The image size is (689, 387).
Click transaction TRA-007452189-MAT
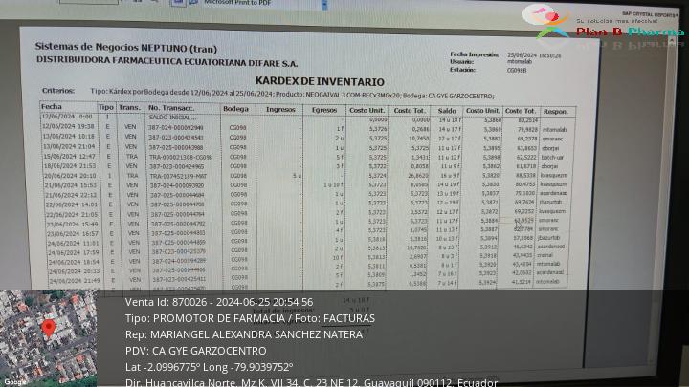point(178,176)
